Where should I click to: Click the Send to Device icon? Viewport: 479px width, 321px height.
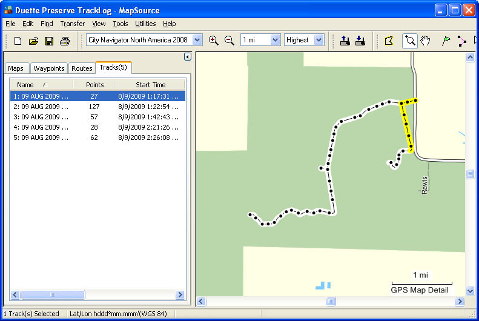tap(345, 41)
